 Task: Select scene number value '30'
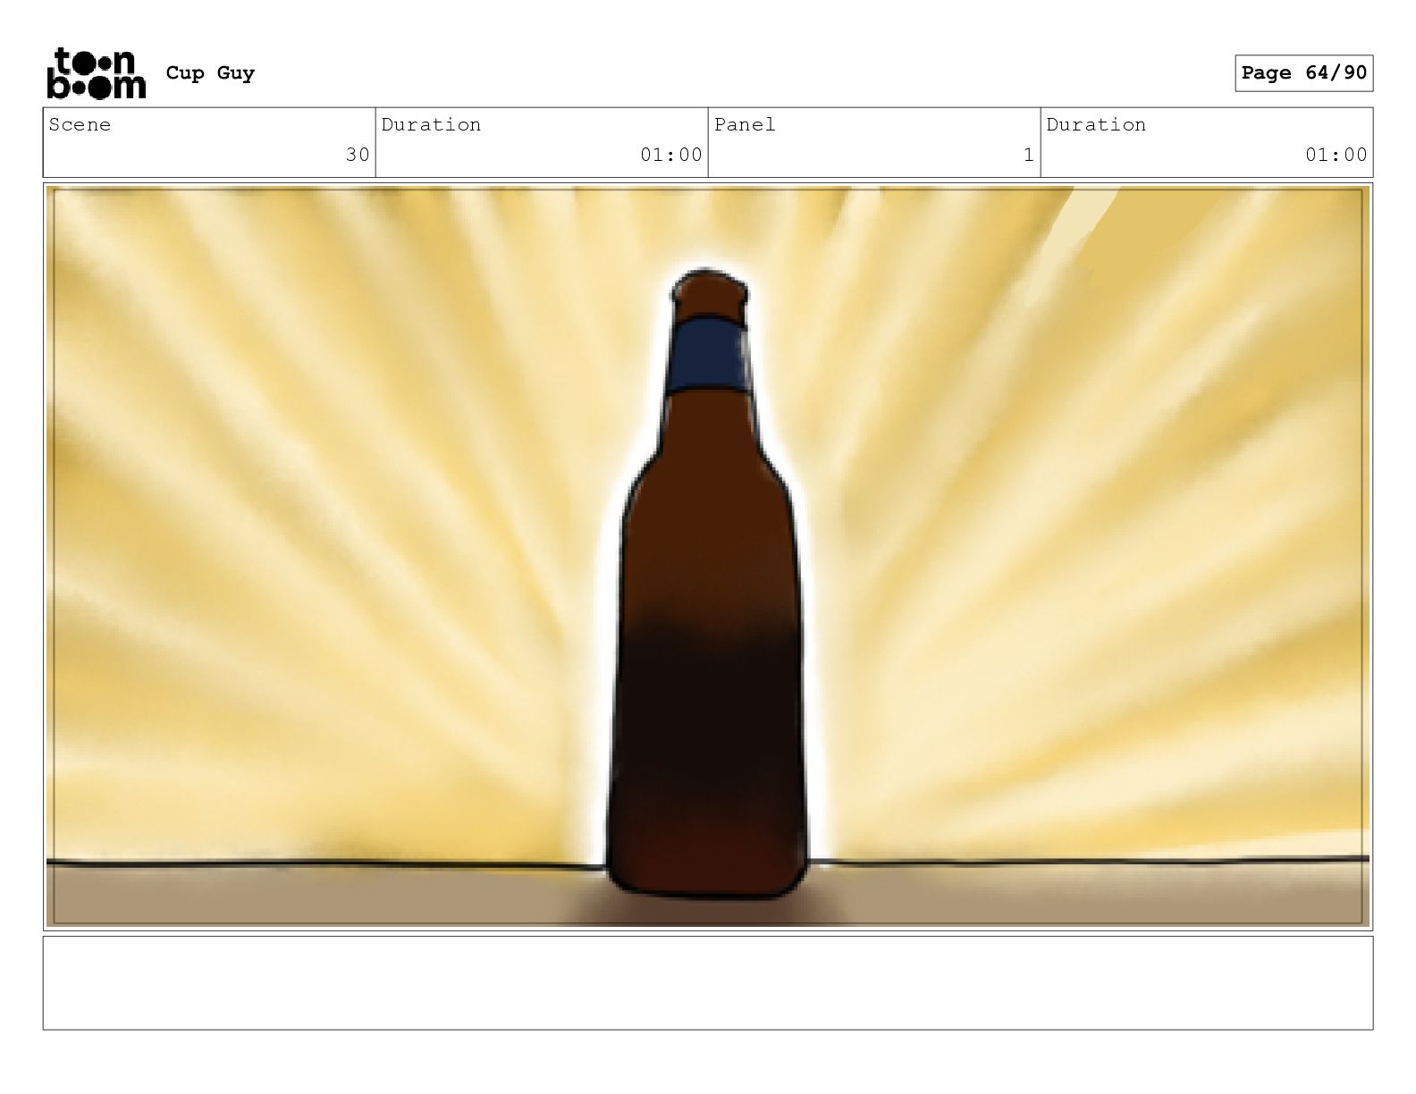click(x=358, y=155)
